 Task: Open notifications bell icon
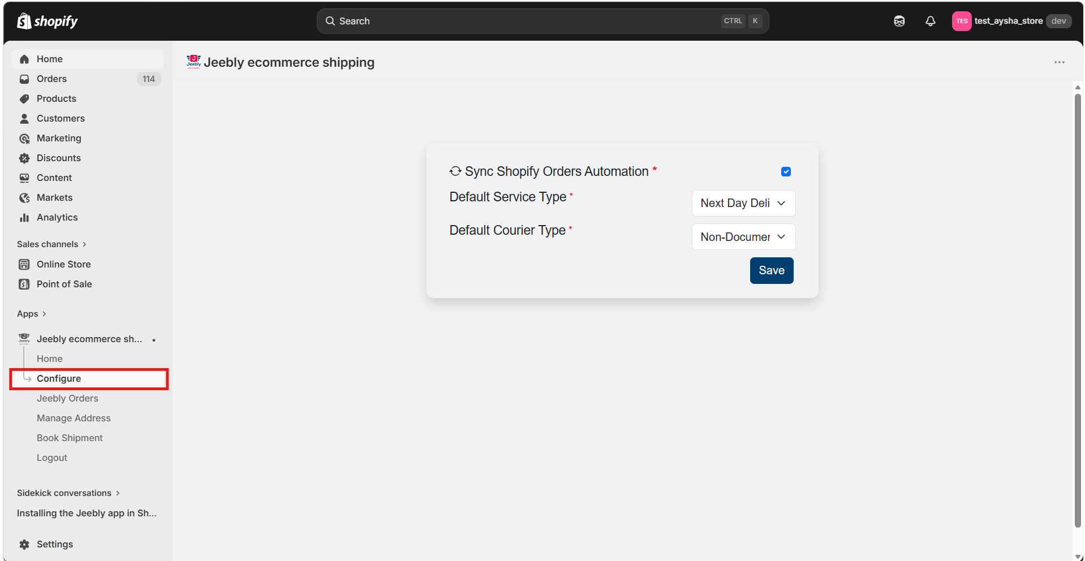[930, 21]
